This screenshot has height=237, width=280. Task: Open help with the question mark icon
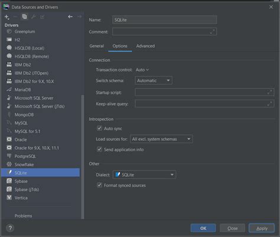10,228
